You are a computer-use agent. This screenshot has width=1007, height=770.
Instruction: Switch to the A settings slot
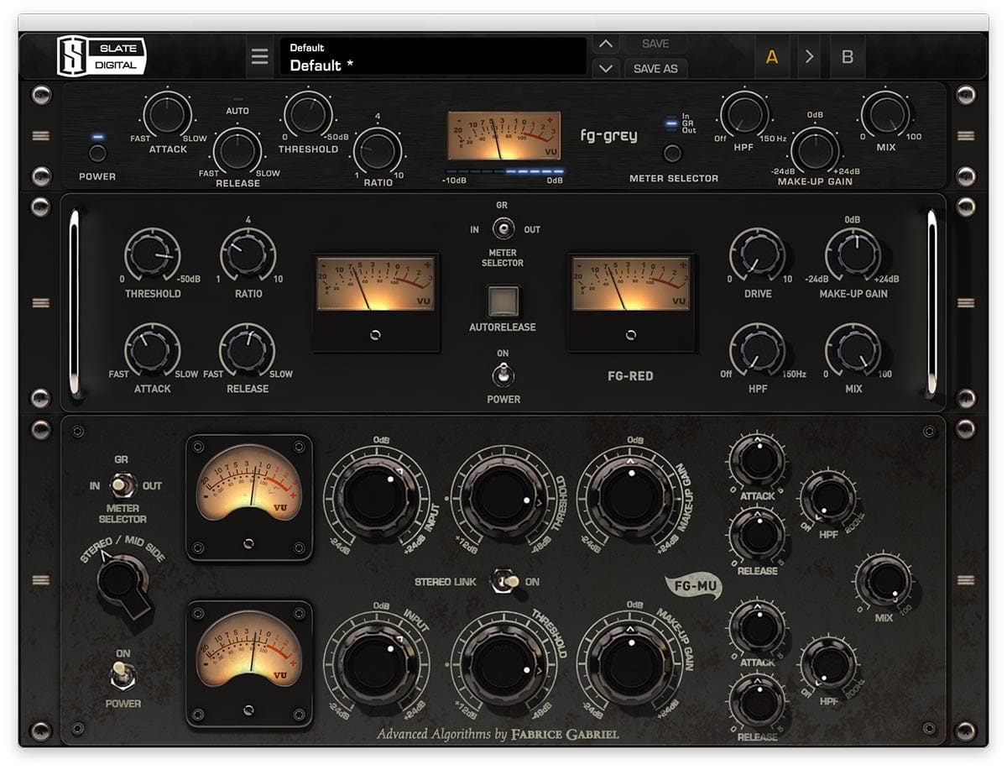[772, 57]
